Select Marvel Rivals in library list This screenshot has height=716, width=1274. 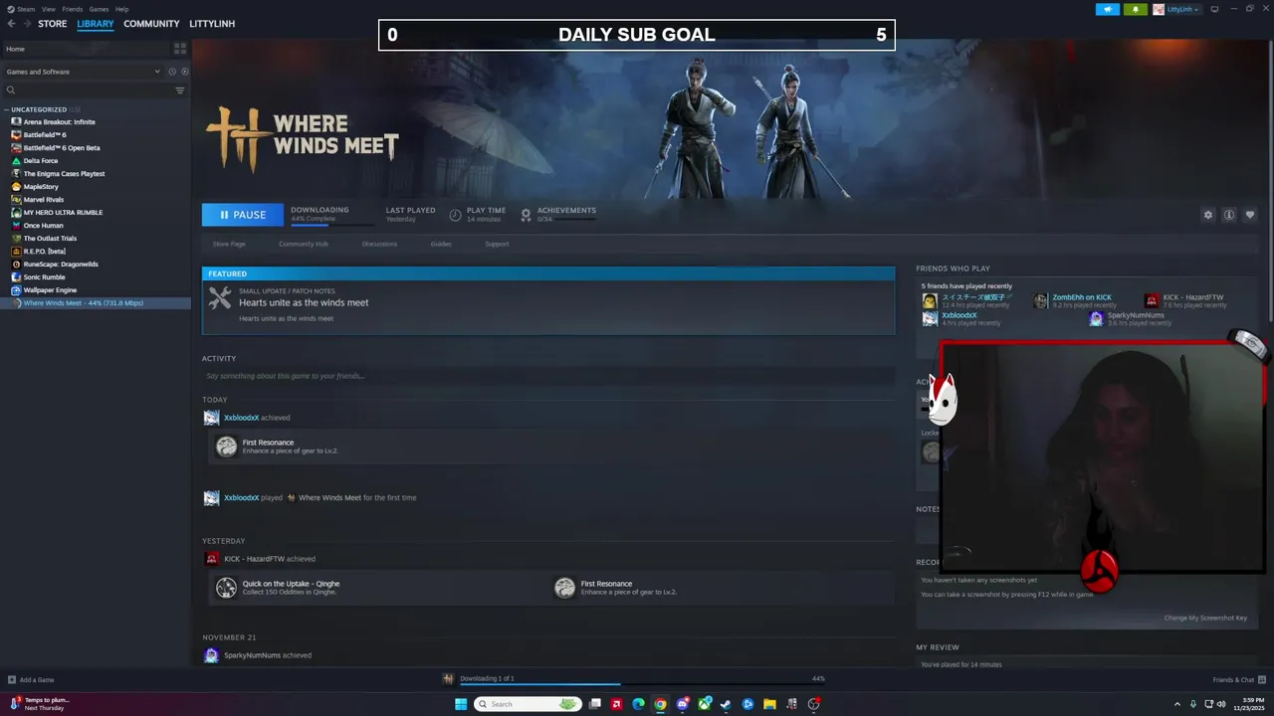[43, 200]
